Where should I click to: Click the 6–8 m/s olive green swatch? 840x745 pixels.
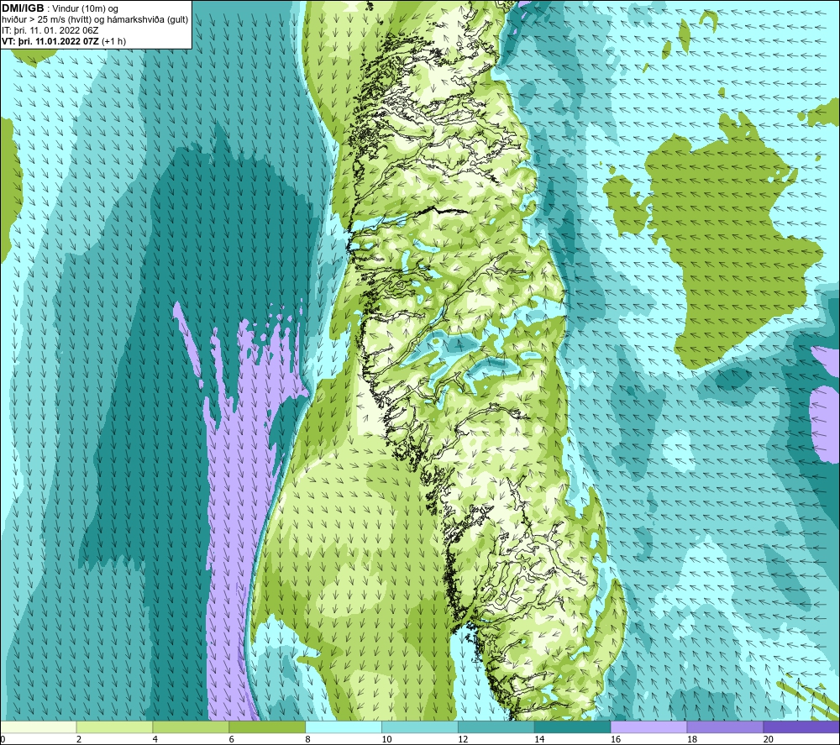[x=267, y=727]
